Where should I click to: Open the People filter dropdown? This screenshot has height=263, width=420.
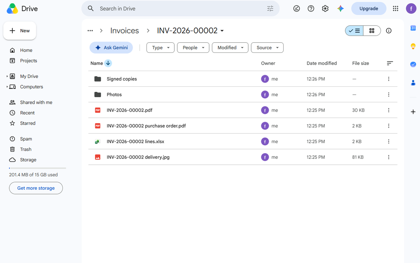coord(193,48)
